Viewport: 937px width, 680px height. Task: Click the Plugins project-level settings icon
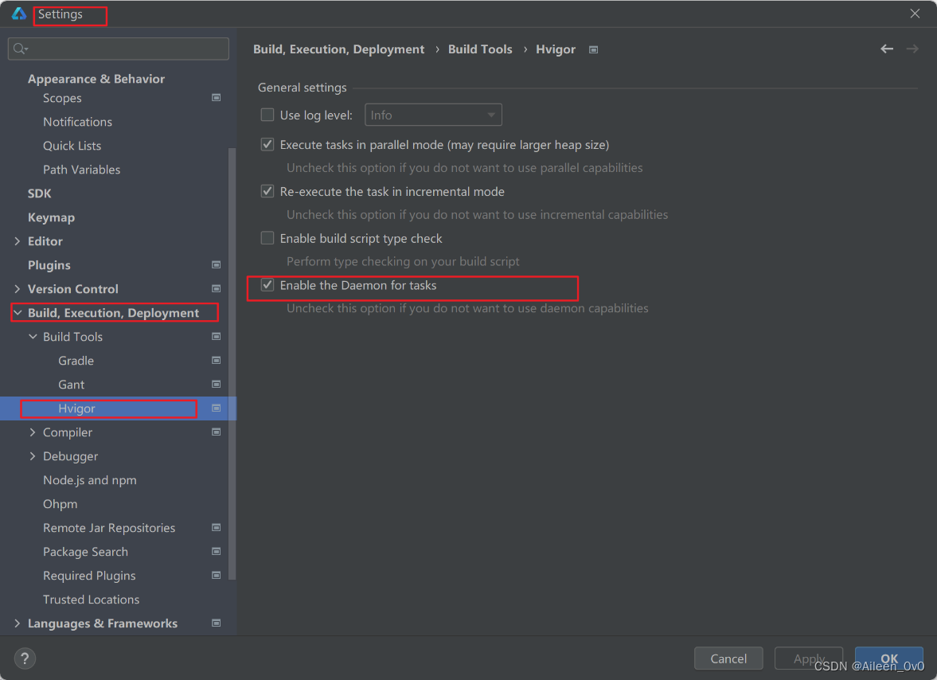point(217,264)
